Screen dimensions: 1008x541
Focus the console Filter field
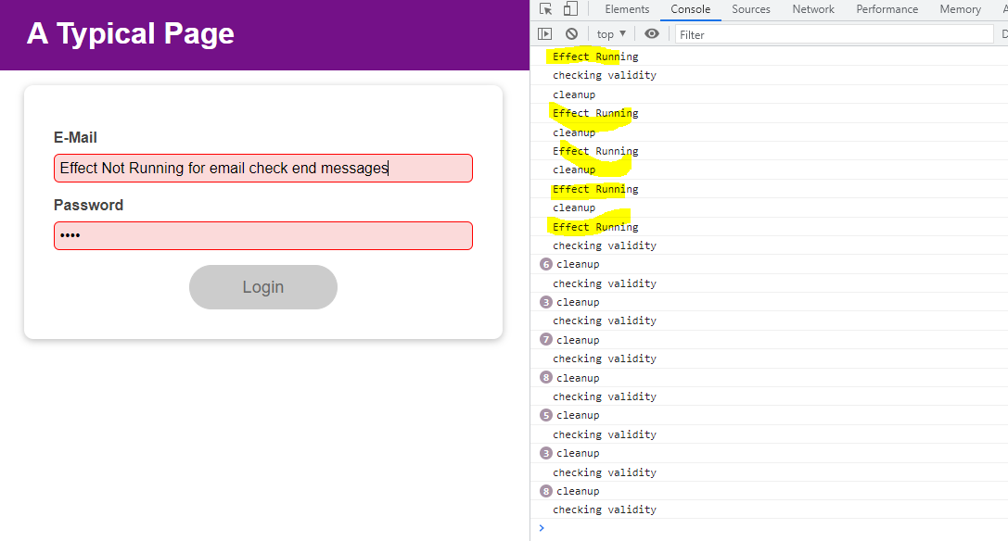coord(834,34)
